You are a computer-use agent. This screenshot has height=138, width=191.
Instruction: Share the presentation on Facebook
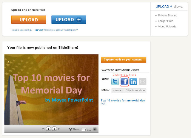click(x=124, y=81)
